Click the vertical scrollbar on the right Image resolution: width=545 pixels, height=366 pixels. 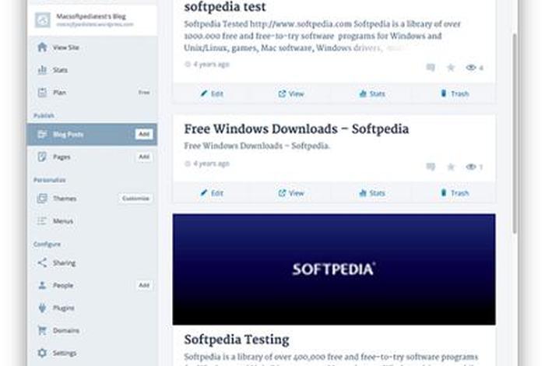point(515,134)
